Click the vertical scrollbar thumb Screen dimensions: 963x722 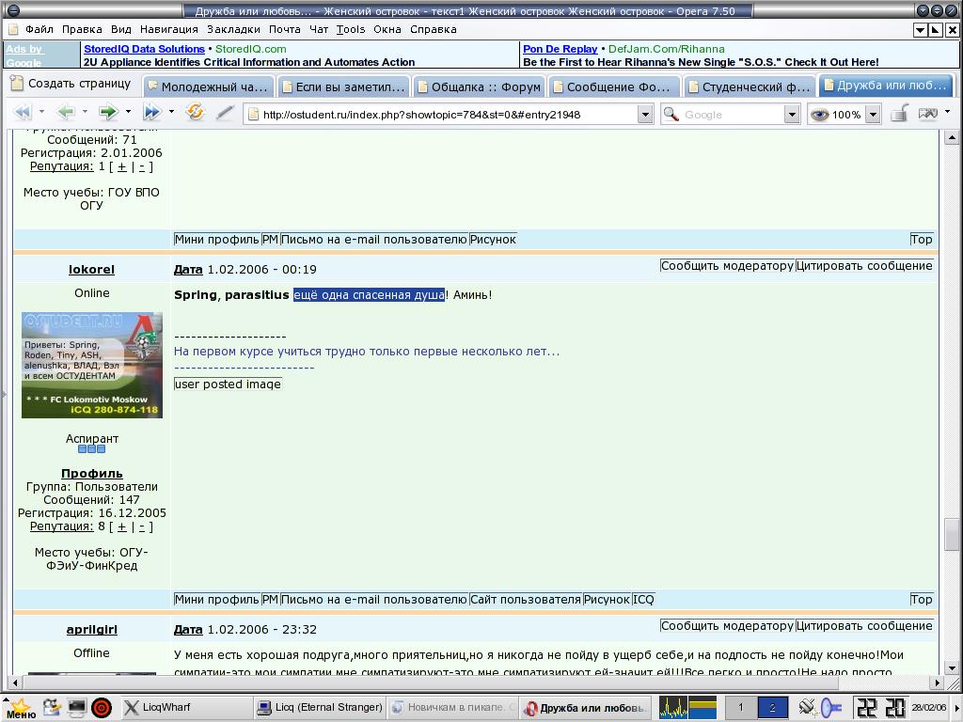(952, 534)
